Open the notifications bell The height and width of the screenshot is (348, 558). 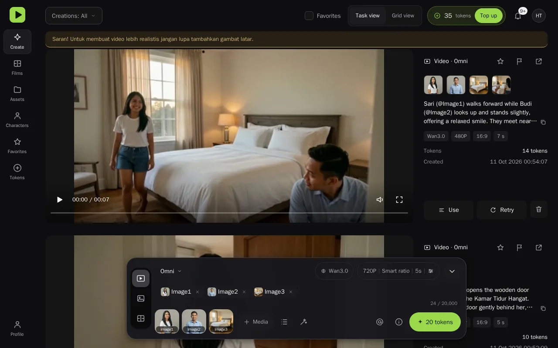(518, 16)
